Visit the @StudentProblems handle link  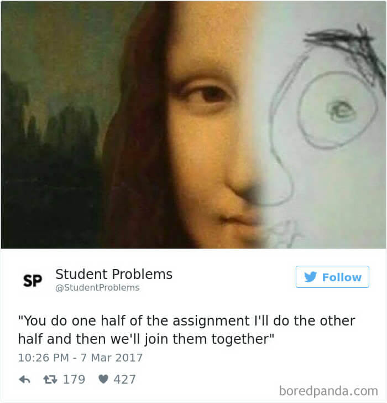click(x=97, y=288)
